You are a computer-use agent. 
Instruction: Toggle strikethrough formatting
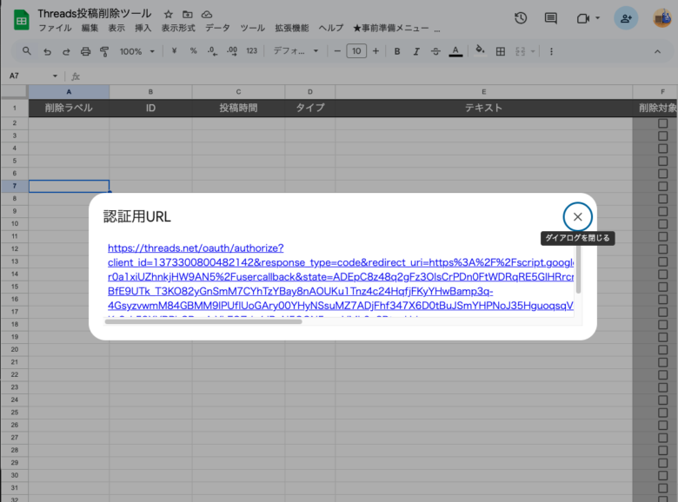coord(435,51)
